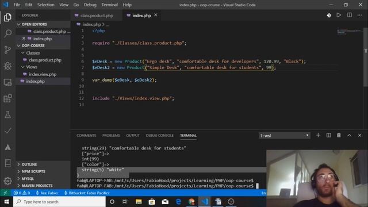The width and height of the screenshot is (368, 207).
Task: Open Microsoft Edge from the taskbar
Action: [178, 202]
